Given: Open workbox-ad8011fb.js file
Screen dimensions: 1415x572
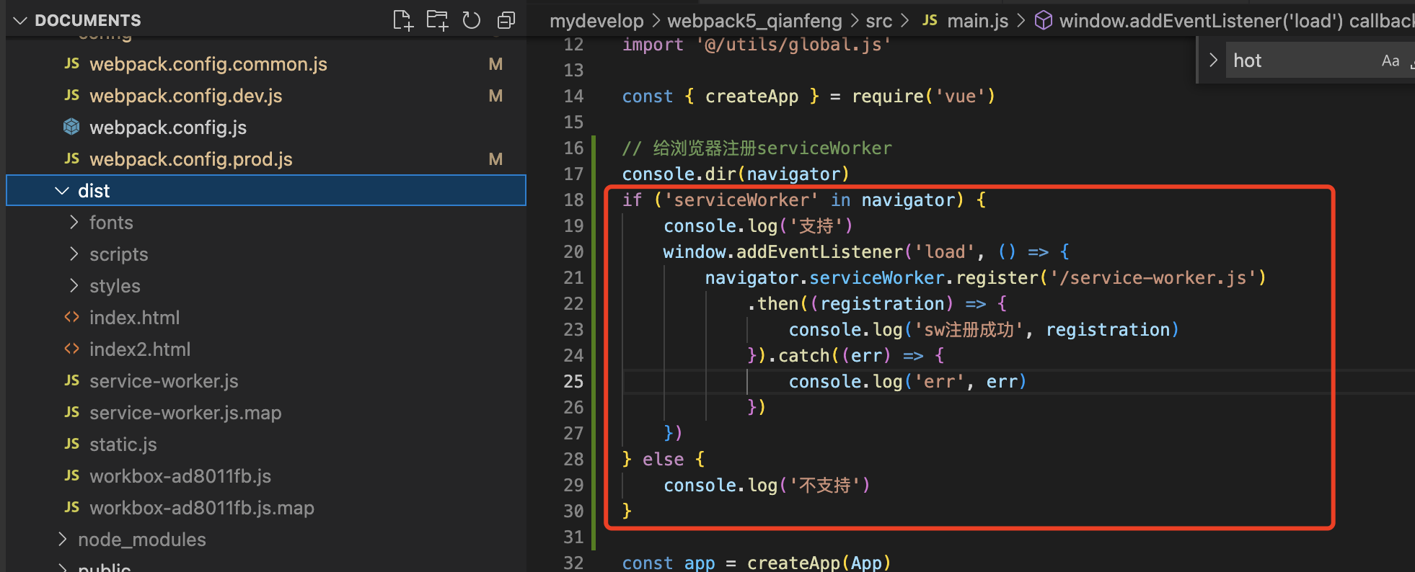Looking at the screenshot, I should [180, 476].
